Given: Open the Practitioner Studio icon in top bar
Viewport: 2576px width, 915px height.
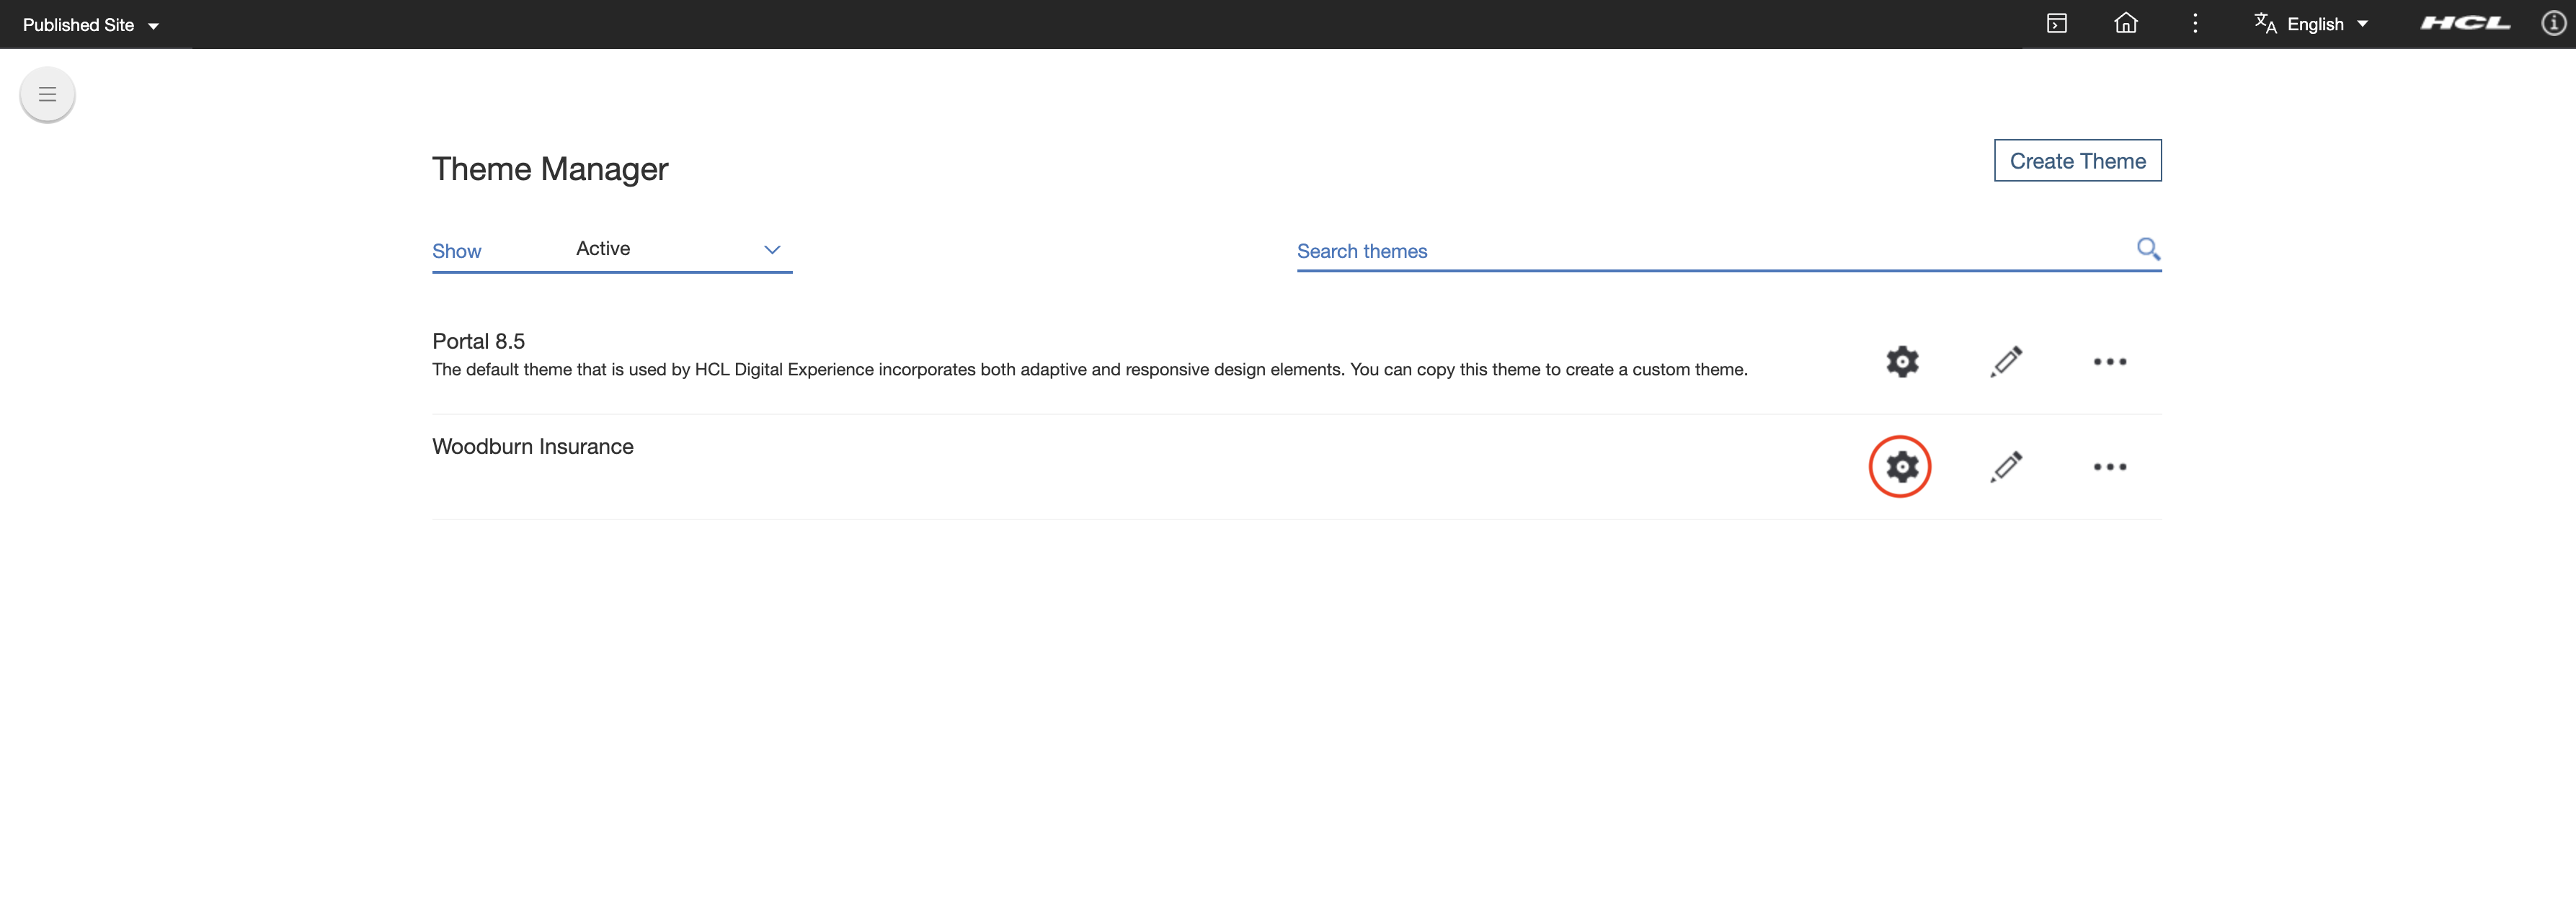Looking at the screenshot, I should coord(2056,23).
